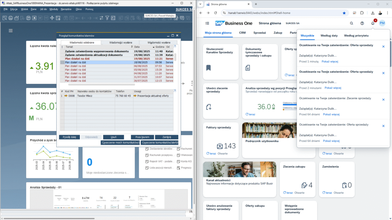This screenshot has width=392, height=220.
Task: Open the PM user avatar menu
Action: 382,23
